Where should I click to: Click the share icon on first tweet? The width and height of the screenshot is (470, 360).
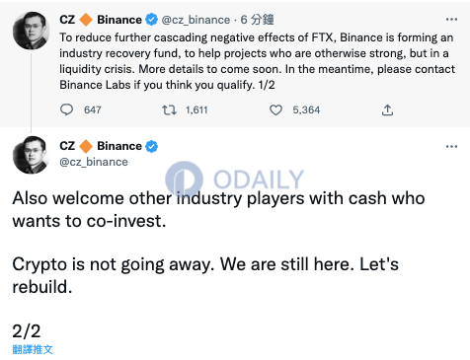(x=387, y=109)
